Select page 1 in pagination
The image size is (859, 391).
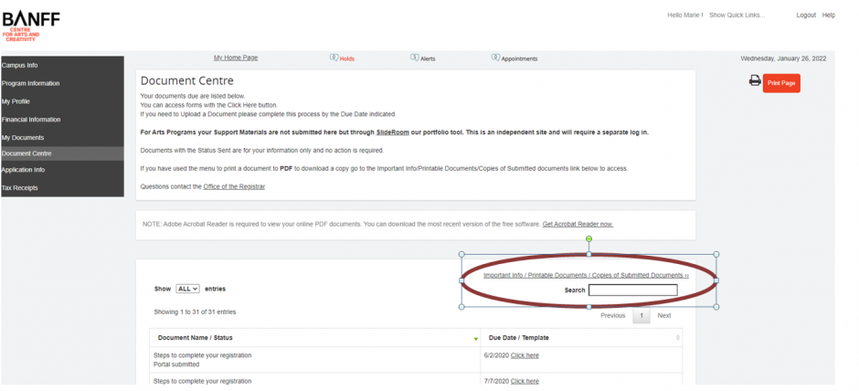[641, 315]
